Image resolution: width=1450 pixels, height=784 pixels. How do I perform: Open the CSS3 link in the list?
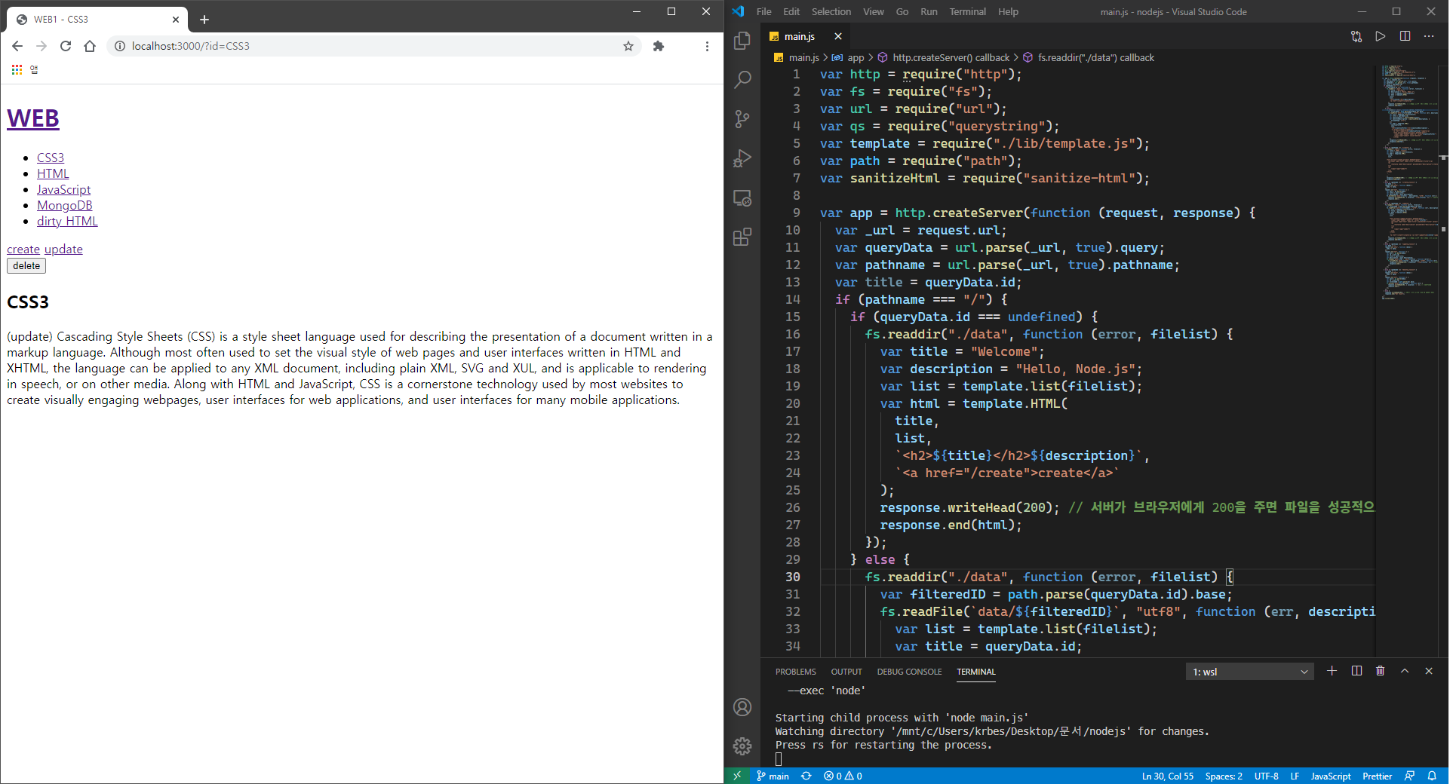(x=51, y=158)
